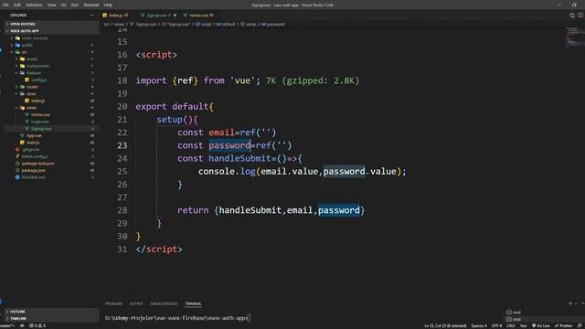The height and width of the screenshot is (329, 585).
Task: Switch to the Debug Console tab
Action: pyautogui.click(x=164, y=303)
